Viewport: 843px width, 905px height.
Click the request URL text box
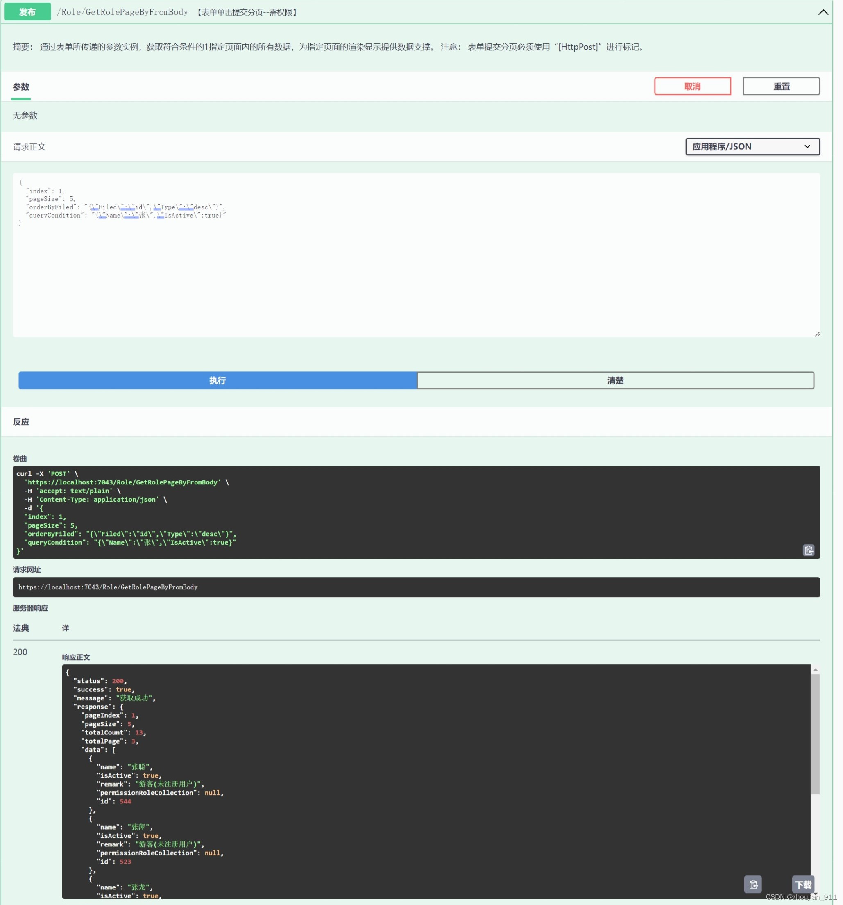pyautogui.click(x=416, y=587)
